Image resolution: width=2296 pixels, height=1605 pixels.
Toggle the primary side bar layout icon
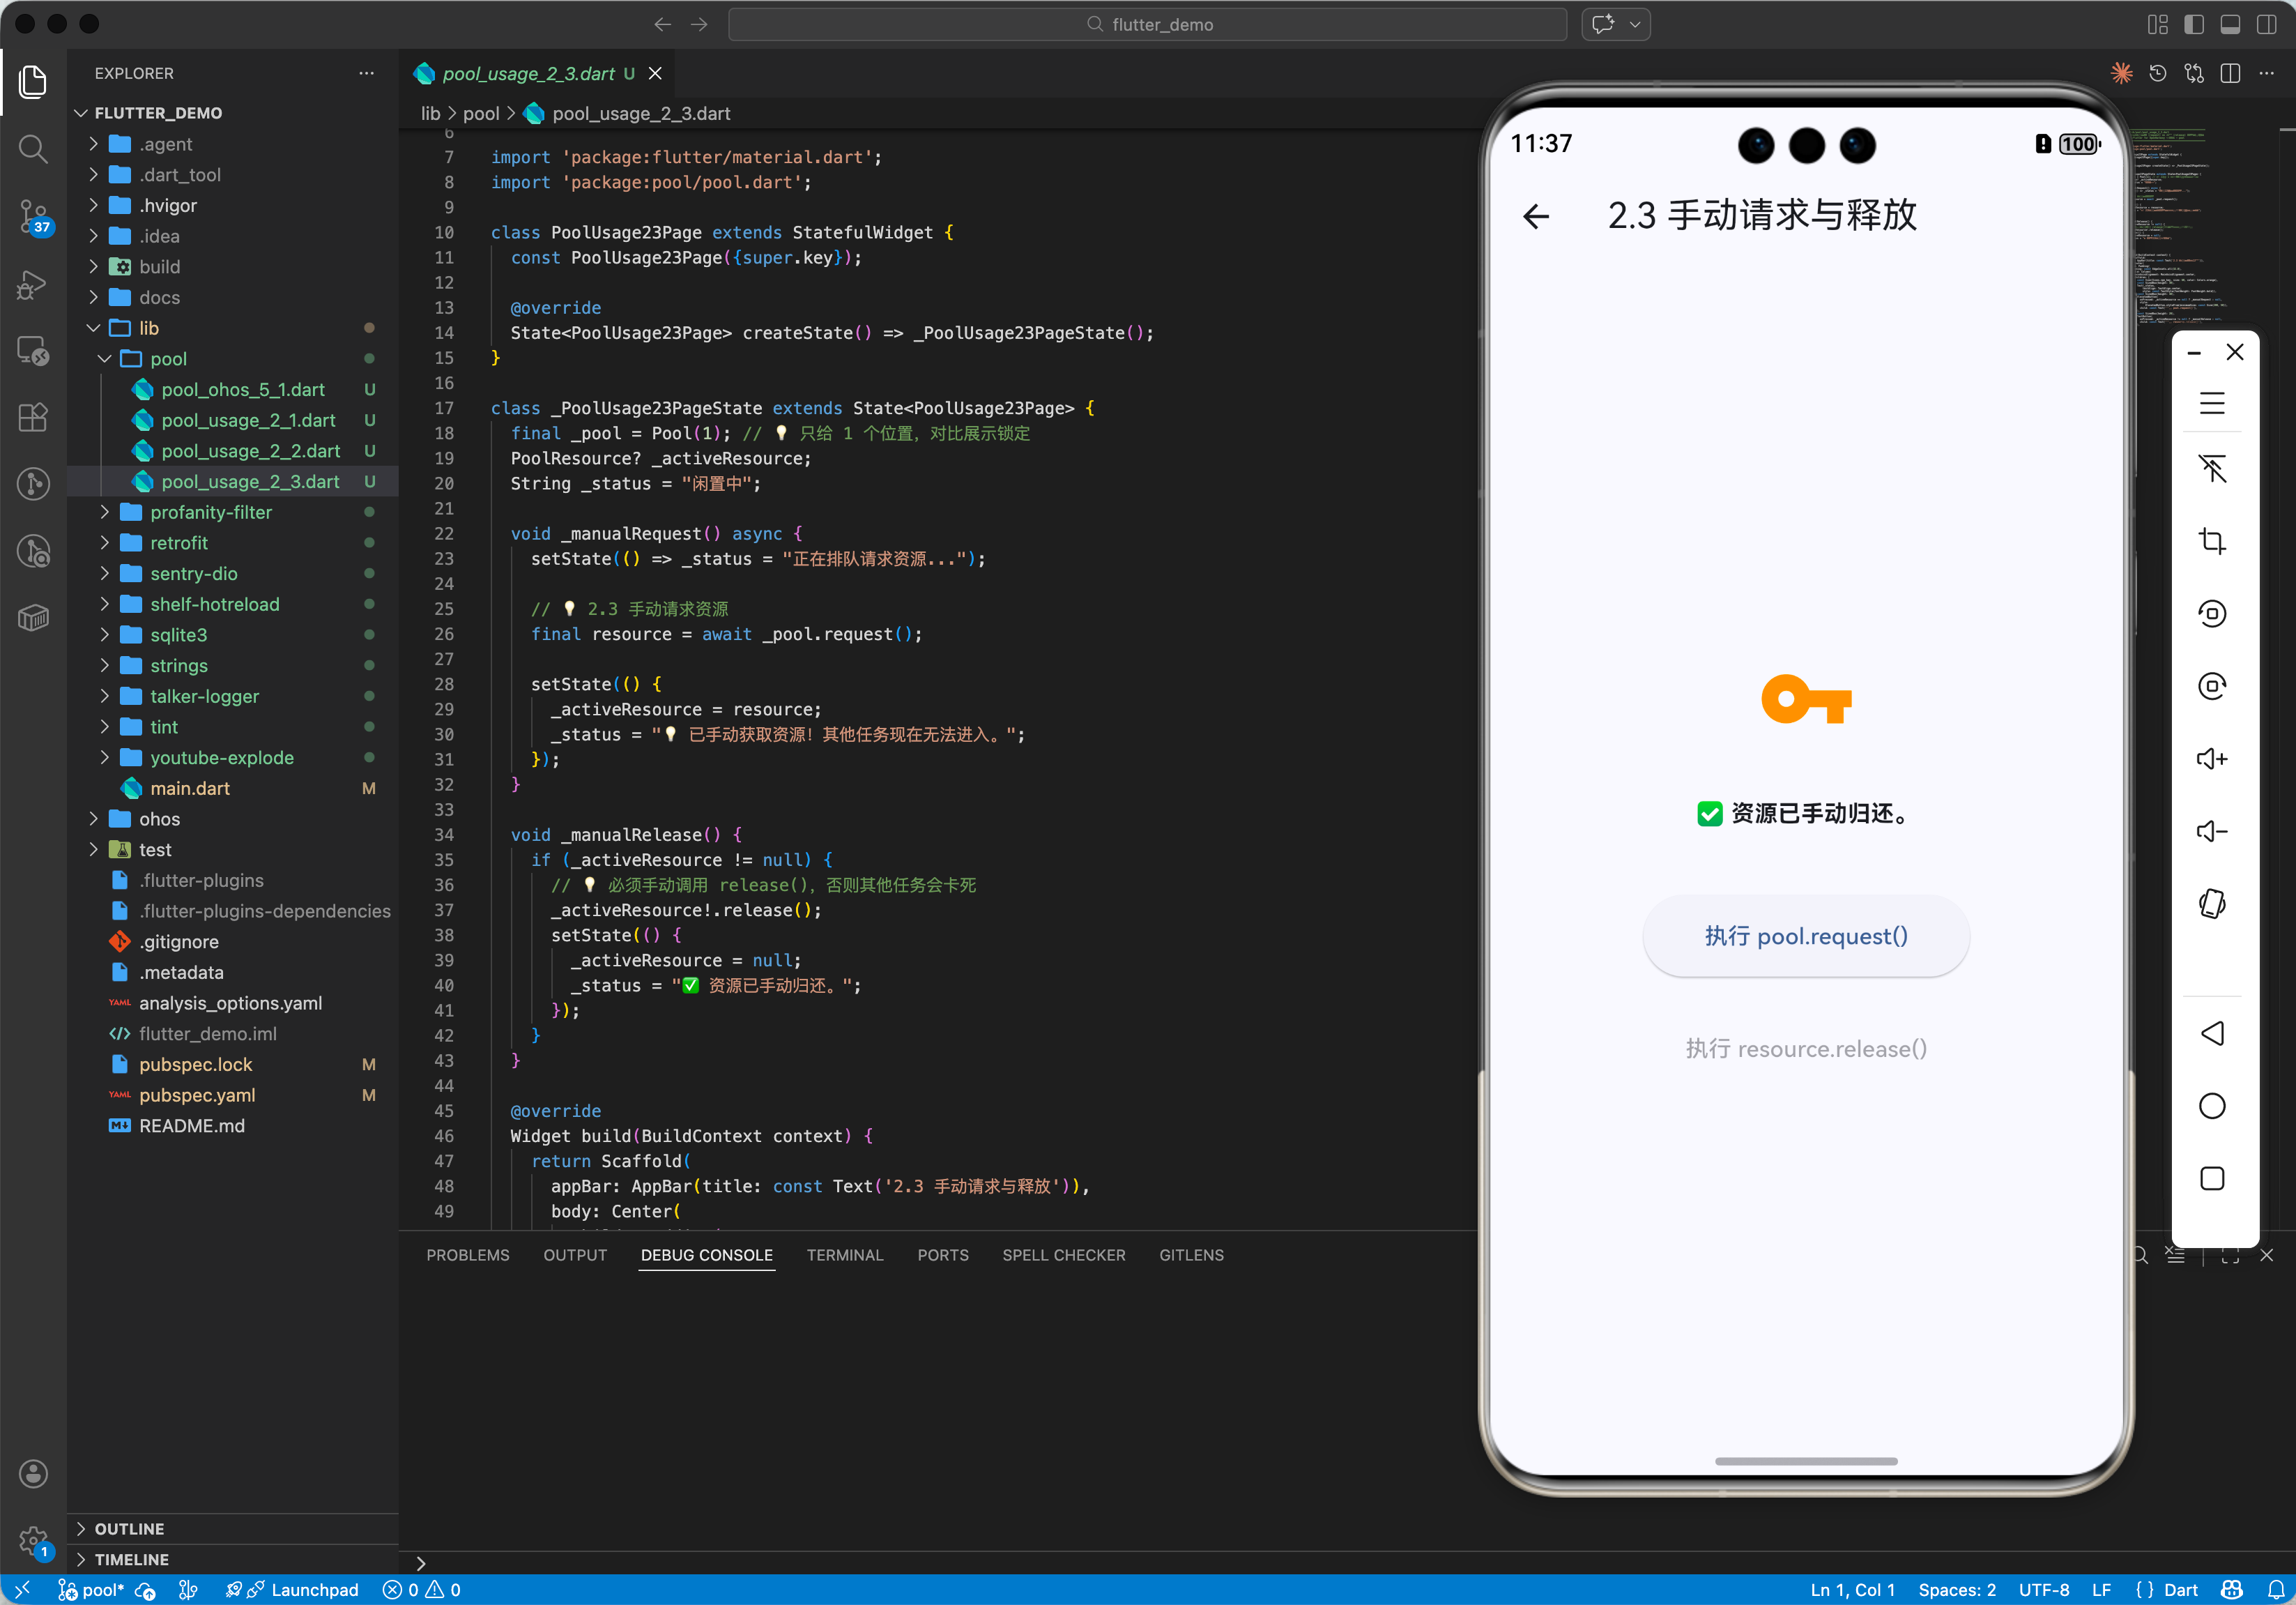[2194, 24]
